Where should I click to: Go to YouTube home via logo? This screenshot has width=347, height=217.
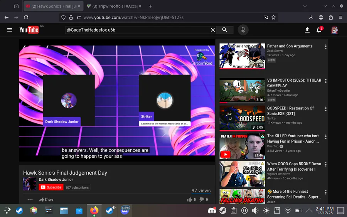point(29,30)
